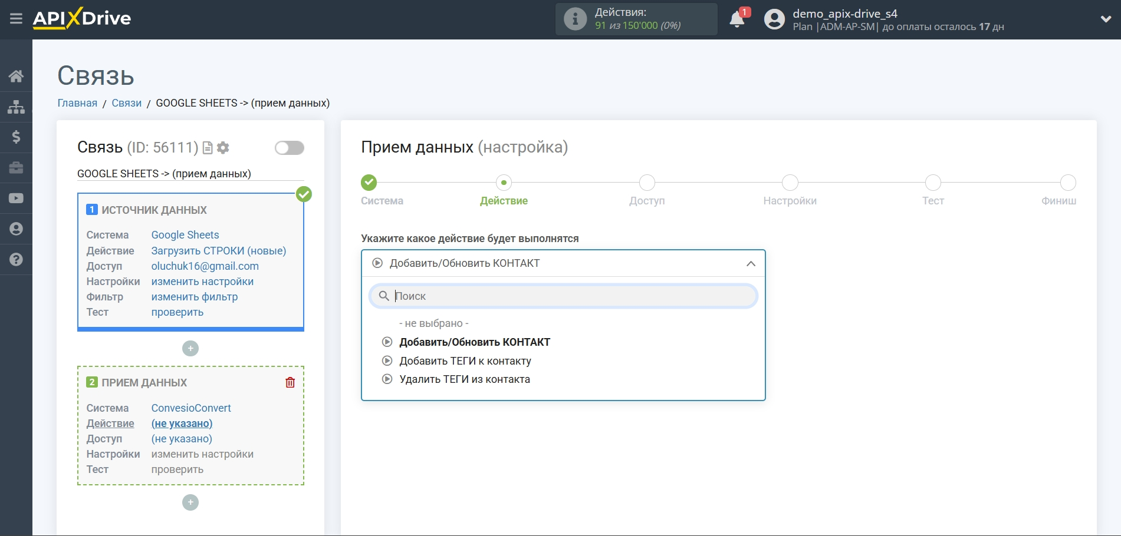1121x536 pixels.
Task: Go to the 'Система' step
Action: [369, 183]
